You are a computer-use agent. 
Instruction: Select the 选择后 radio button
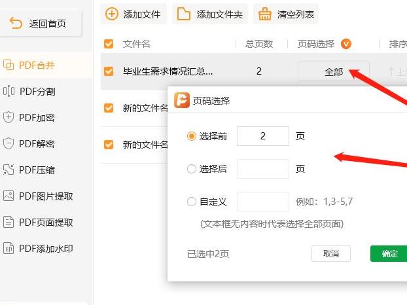[x=192, y=169]
